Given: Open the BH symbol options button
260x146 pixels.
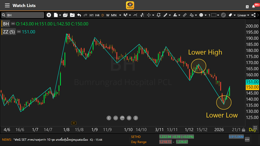Looking at the screenshot, I should click(13, 24).
